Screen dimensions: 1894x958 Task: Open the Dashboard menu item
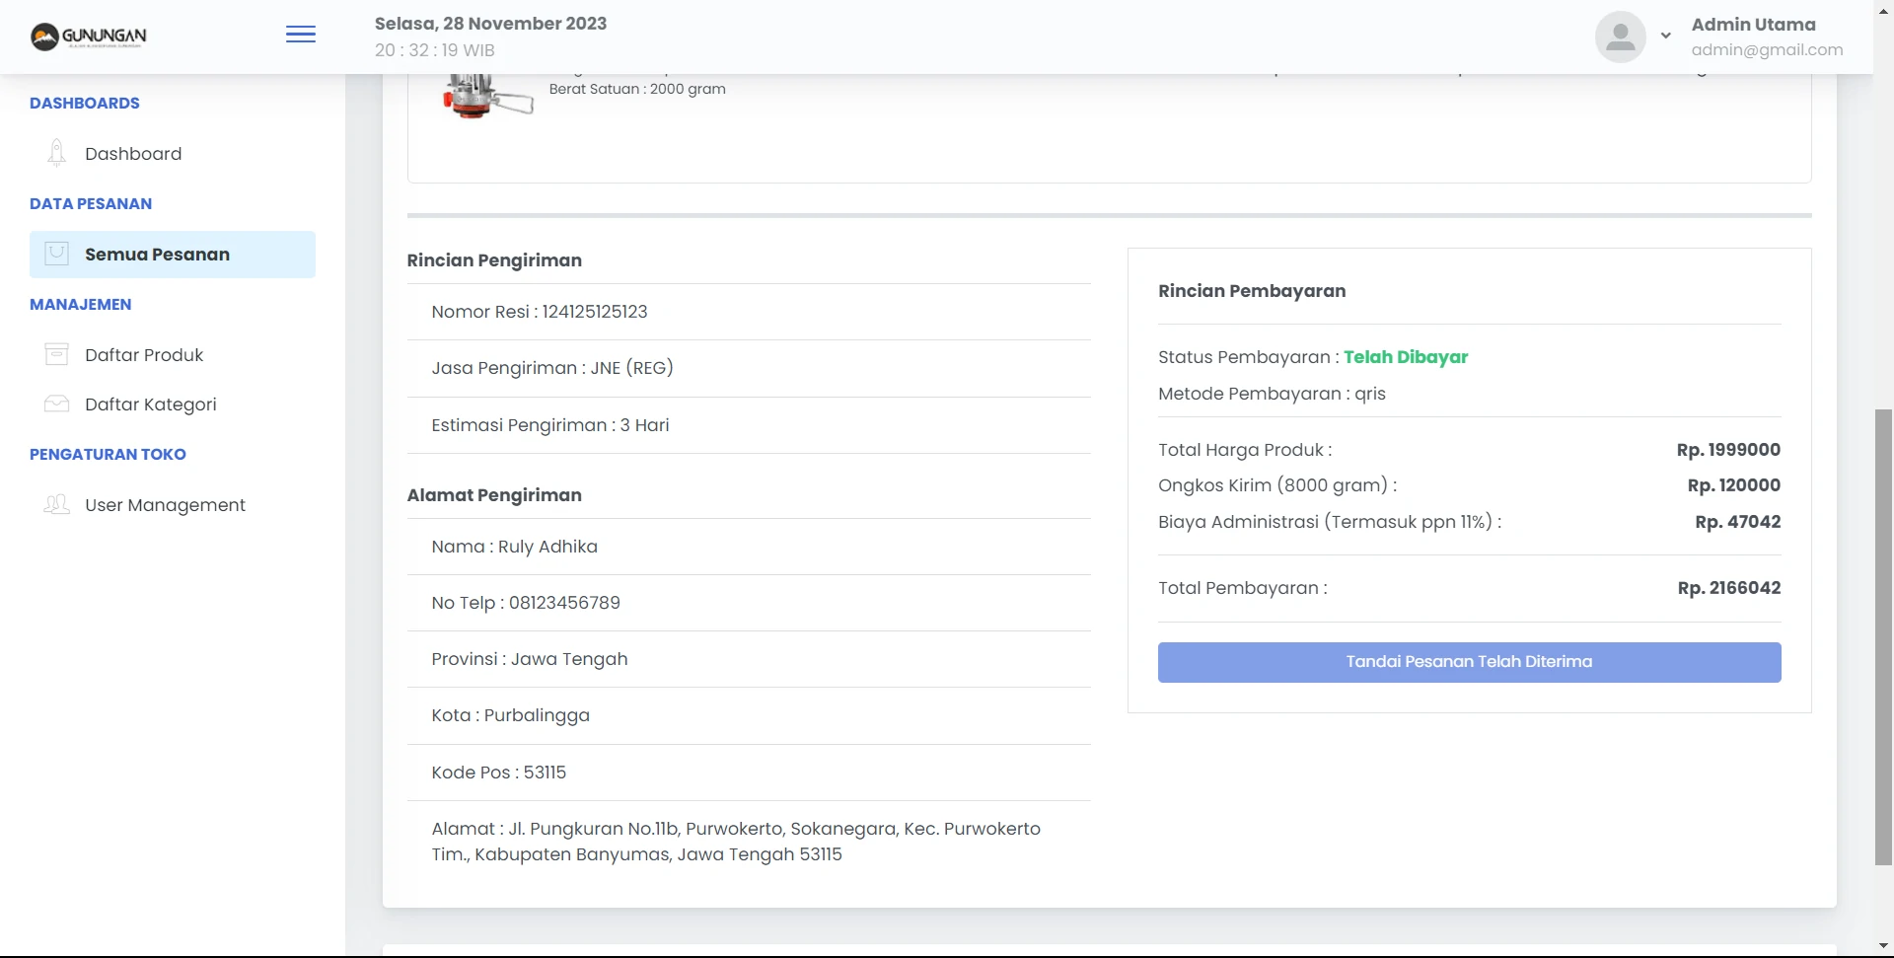pos(133,154)
